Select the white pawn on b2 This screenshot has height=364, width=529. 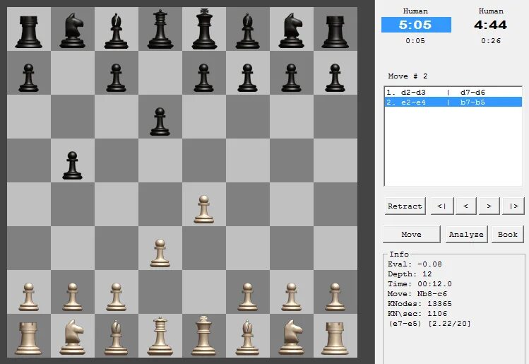72,297
